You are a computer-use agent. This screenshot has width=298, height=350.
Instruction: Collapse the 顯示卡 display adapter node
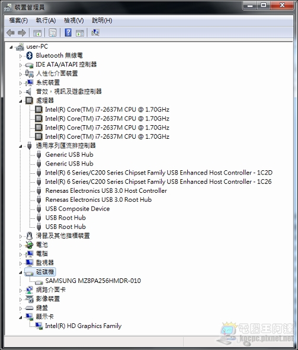[21, 317]
